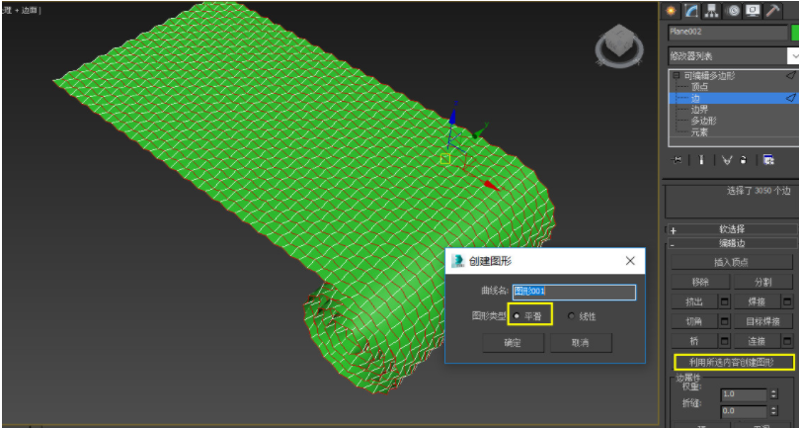
Task: Switch to the Hierarchy panel icon
Action: 712,11
